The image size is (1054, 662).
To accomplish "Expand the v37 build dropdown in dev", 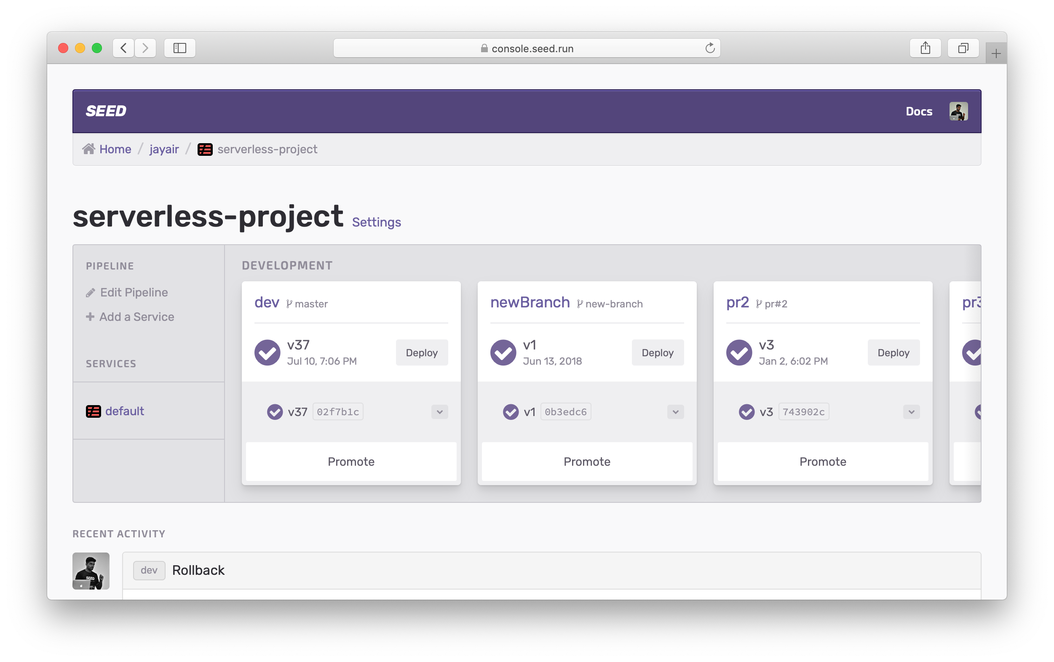I will (439, 412).
